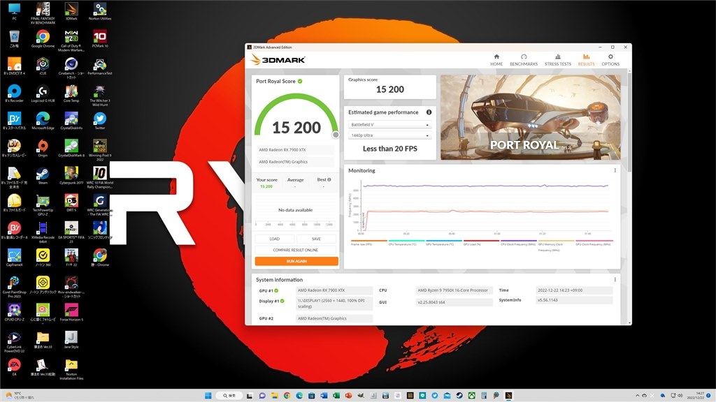The width and height of the screenshot is (716, 402).
Task: Toggle the GPU Temperature legend
Action: [444, 242]
